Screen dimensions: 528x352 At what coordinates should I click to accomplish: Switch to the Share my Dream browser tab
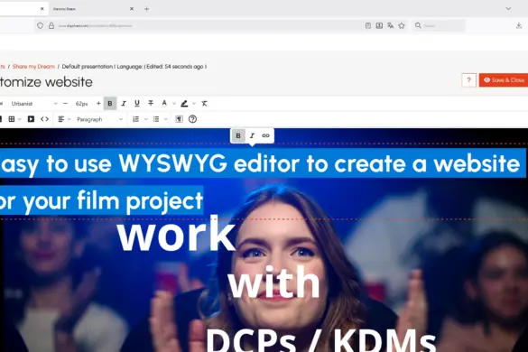point(91,9)
